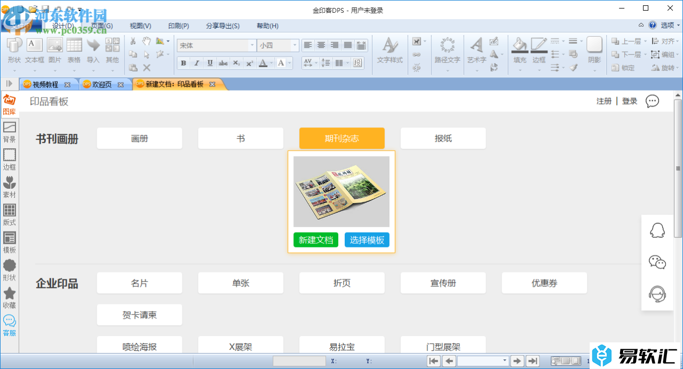The width and height of the screenshot is (683, 369).
Task: Open the message chat bubble icon near 登录
Action: pyautogui.click(x=652, y=101)
